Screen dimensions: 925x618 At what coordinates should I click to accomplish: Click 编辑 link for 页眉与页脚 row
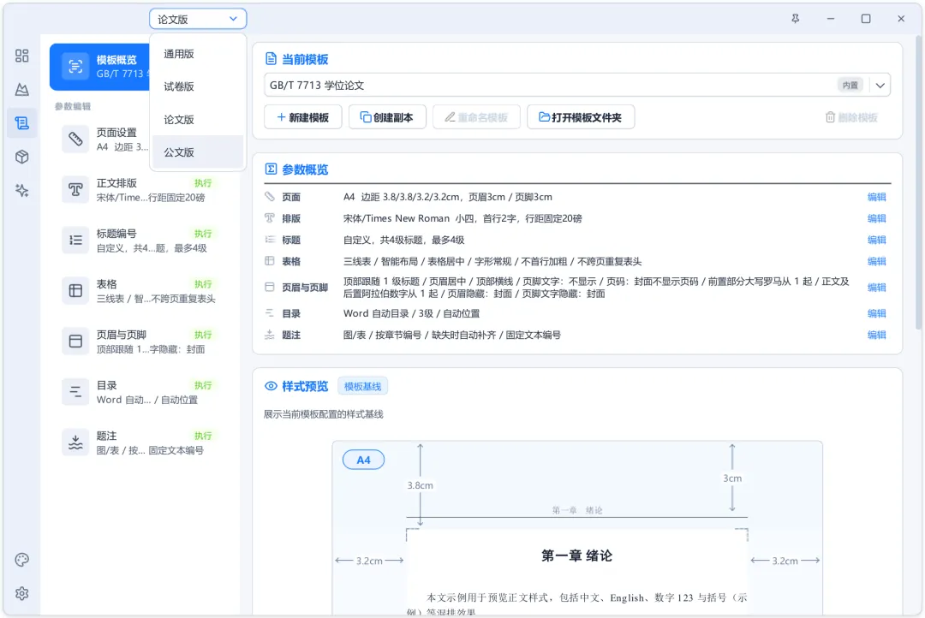pyautogui.click(x=877, y=288)
